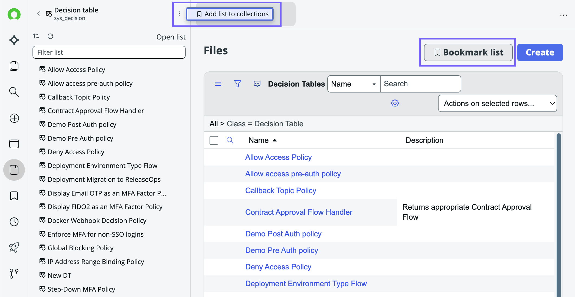Click the All breadcrumb filter
The height and width of the screenshot is (297, 575).
click(214, 124)
